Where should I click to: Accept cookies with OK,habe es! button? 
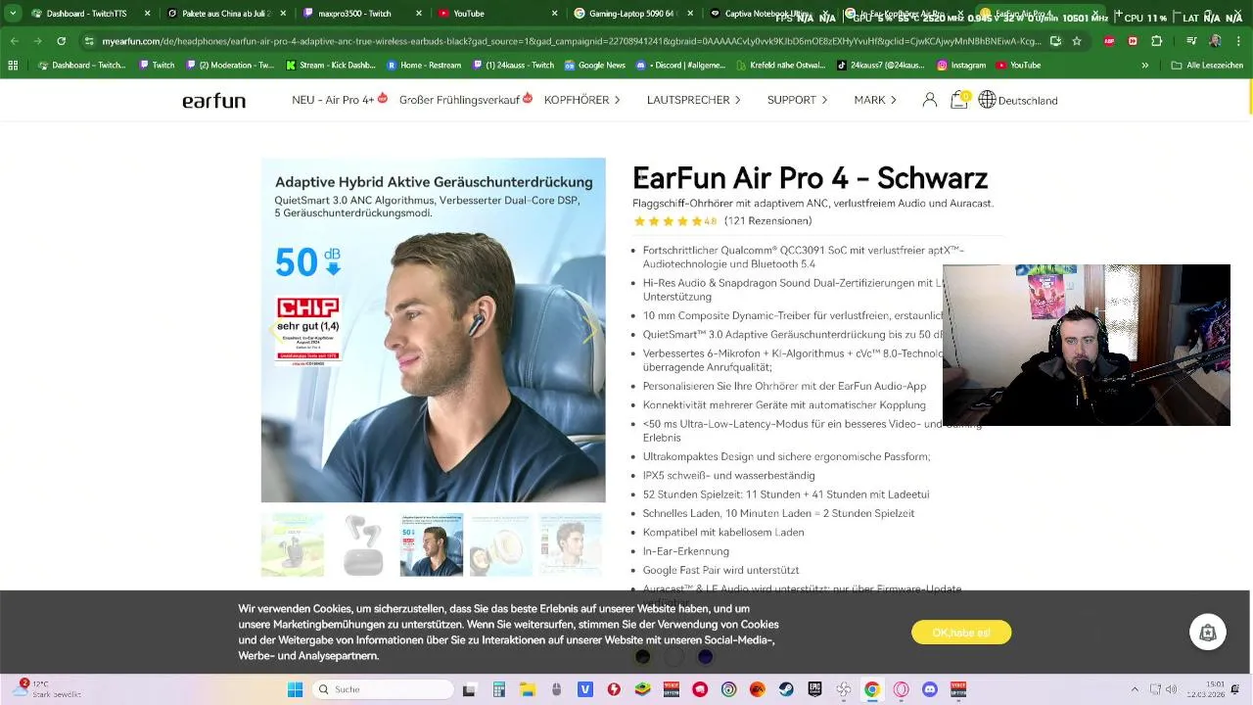(x=961, y=633)
